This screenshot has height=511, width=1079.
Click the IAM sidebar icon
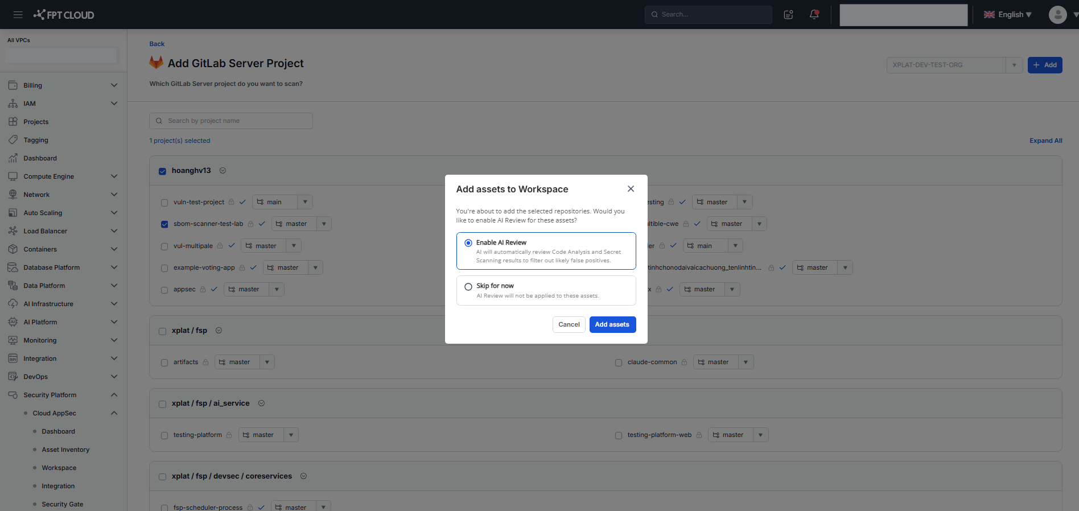[x=13, y=104]
